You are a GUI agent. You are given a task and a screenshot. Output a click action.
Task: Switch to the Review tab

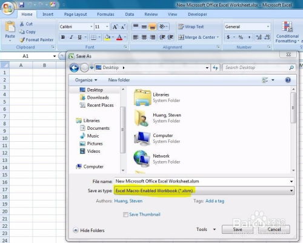pos(151,15)
